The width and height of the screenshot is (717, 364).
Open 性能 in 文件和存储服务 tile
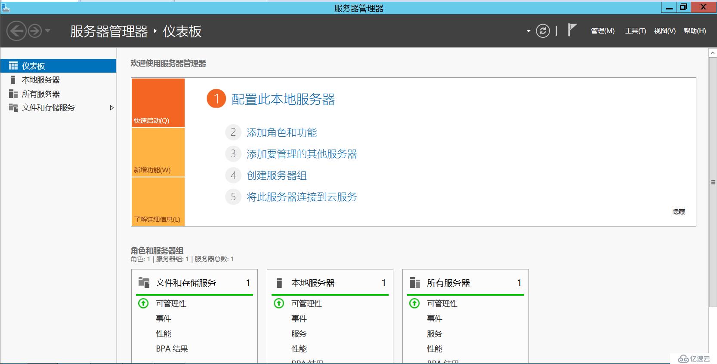[x=164, y=334]
